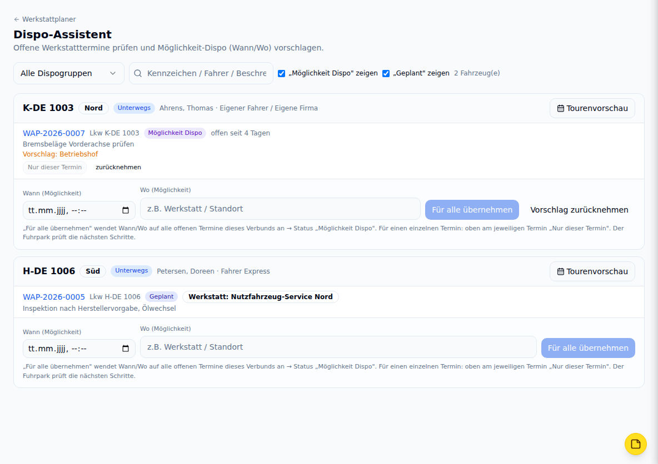Click Für alle übernehmen for H-DE 1006
Viewport: 658px width, 464px height.
pyautogui.click(x=588, y=348)
